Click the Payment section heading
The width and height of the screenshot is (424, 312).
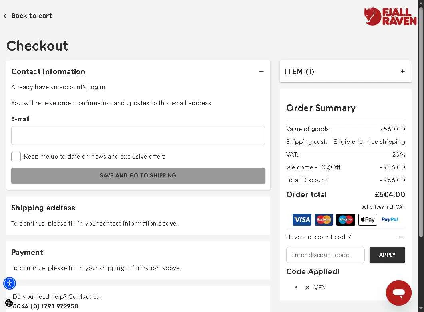click(27, 252)
